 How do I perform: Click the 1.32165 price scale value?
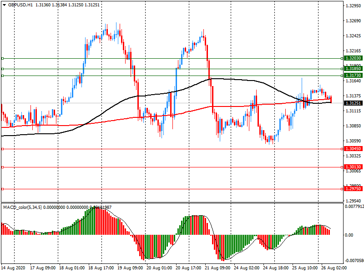[x=354, y=51]
